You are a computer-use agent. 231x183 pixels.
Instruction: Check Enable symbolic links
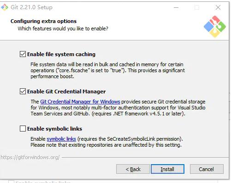tap(23, 129)
